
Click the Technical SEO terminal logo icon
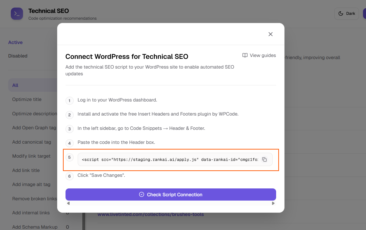[17, 14]
